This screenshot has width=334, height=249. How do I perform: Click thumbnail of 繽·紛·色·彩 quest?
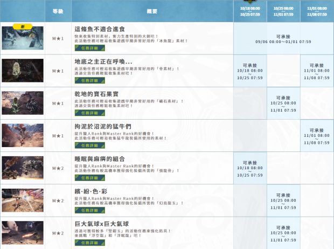click(23, 200)
